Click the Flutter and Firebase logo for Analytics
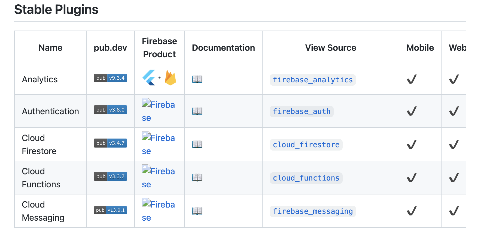 click(159, 78)
